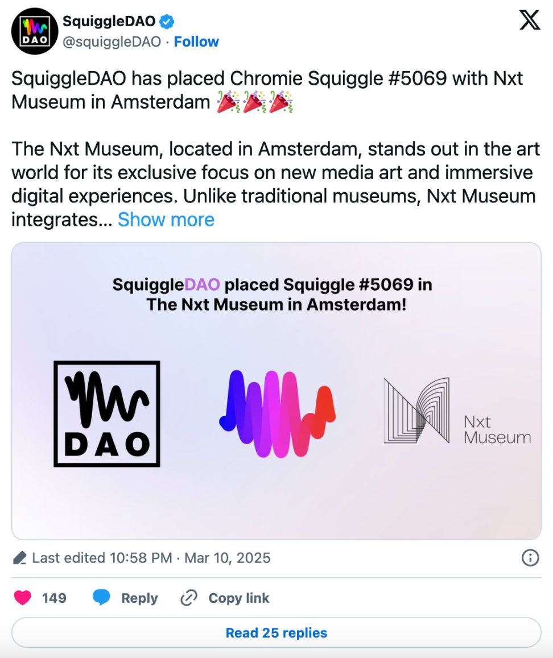553x658 pixels.
Task: Click the Reply text label
Action: click(x=139, y=598)
